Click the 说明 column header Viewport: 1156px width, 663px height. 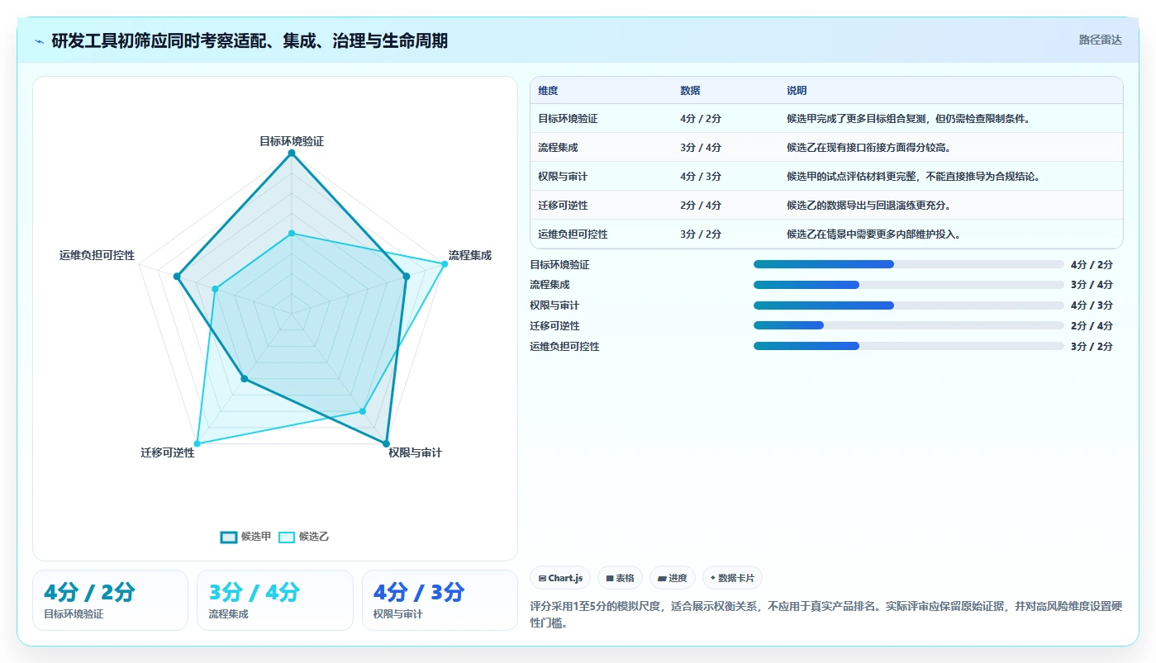pyautogui.click(x=797, y=91)
